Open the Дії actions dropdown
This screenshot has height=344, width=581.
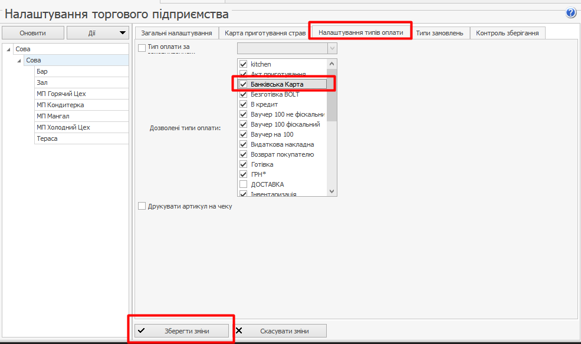98,33
